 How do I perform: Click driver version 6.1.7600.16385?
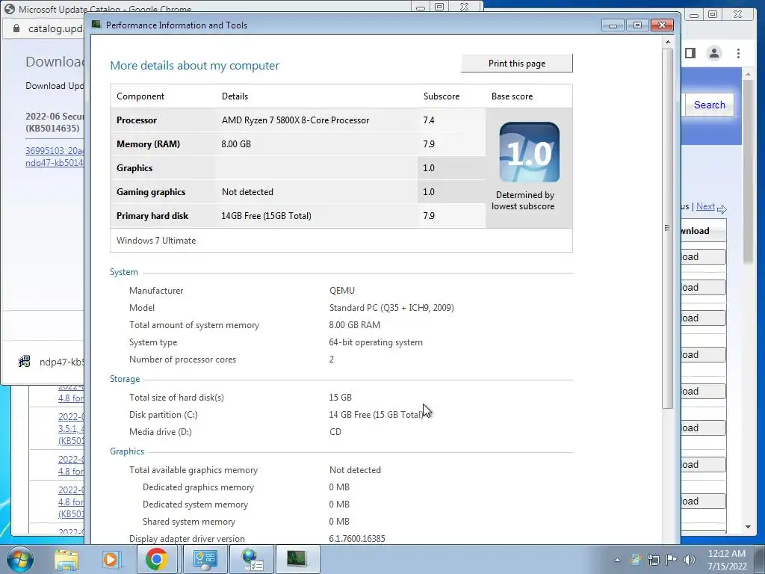(x=357, y=539)
